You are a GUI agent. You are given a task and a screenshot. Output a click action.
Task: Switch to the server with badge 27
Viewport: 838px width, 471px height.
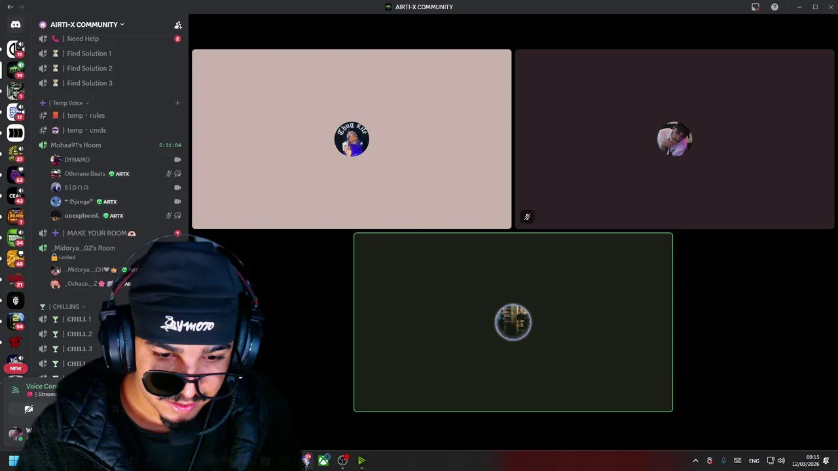pyautogui.click(x=16, y=154)
